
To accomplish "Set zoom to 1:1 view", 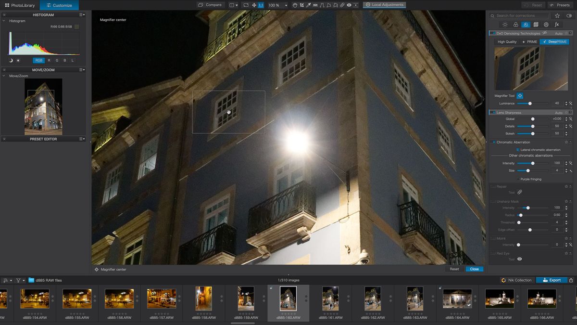I will (261, 5).
